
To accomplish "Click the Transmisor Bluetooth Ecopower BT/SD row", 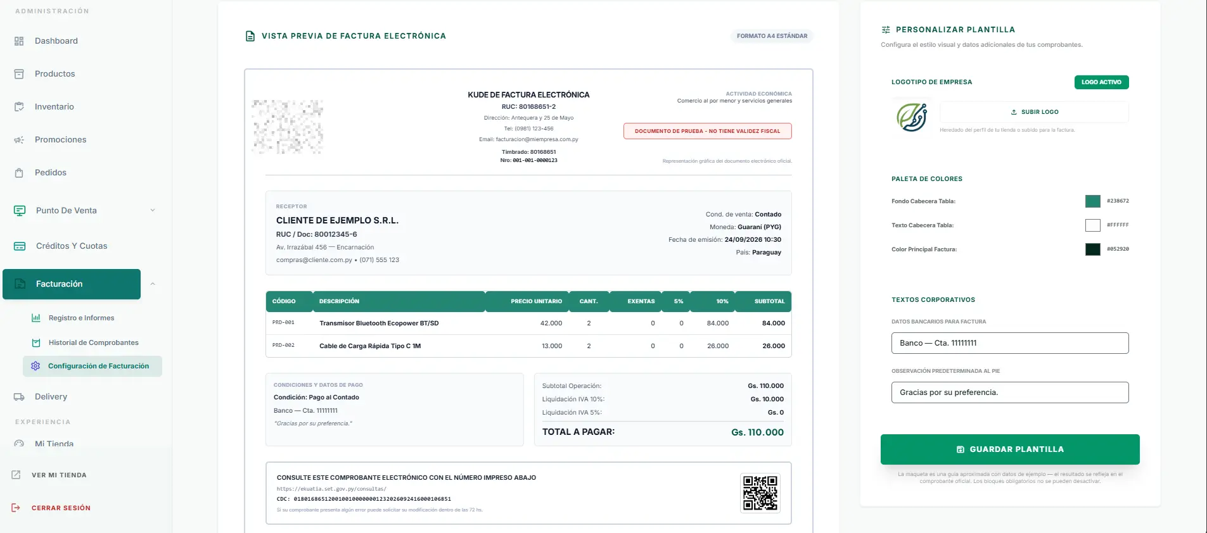I will pos(528,323).
